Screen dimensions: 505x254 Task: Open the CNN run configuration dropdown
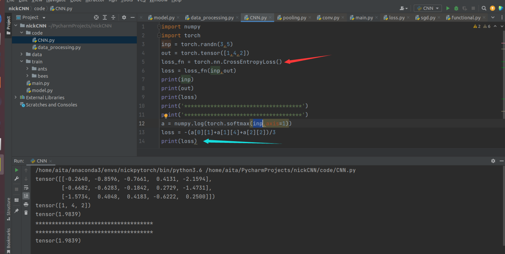pyautogui.click(x=428, y=8)
